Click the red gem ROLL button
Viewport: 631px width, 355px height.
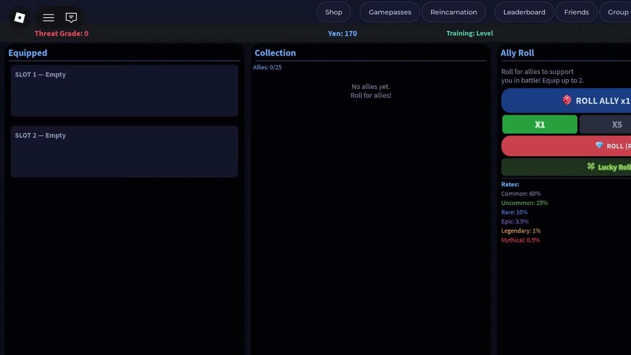pyautogui.click(x=566, y=146)
